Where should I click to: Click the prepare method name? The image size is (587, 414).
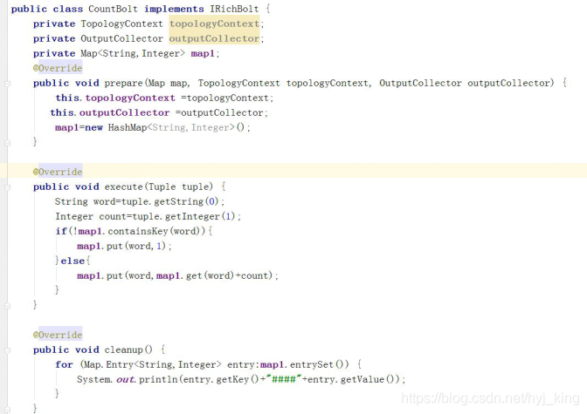point(123,83)
